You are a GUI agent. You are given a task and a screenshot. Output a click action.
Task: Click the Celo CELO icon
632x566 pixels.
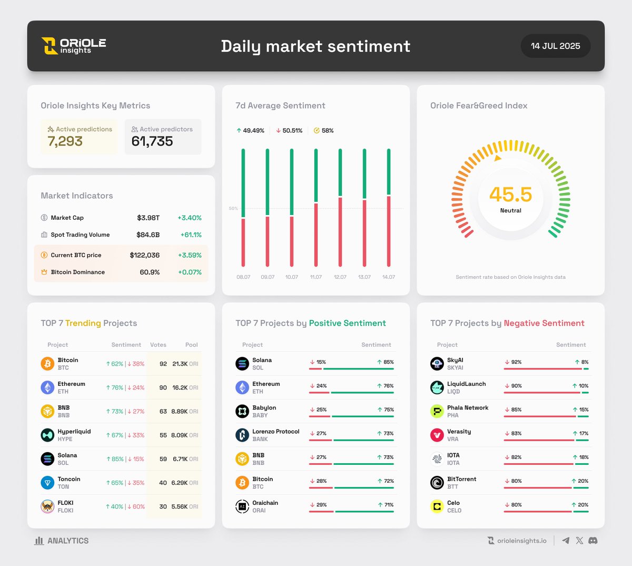(x=437, y=506)
